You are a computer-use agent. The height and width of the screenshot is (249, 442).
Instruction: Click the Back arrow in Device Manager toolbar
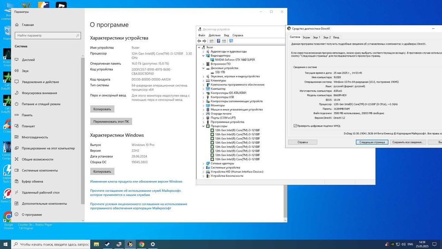tap(199, 41)
